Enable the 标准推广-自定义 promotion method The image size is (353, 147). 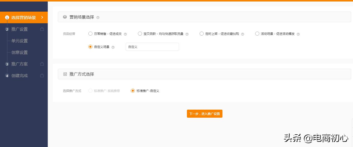click(x=133, y=91)
